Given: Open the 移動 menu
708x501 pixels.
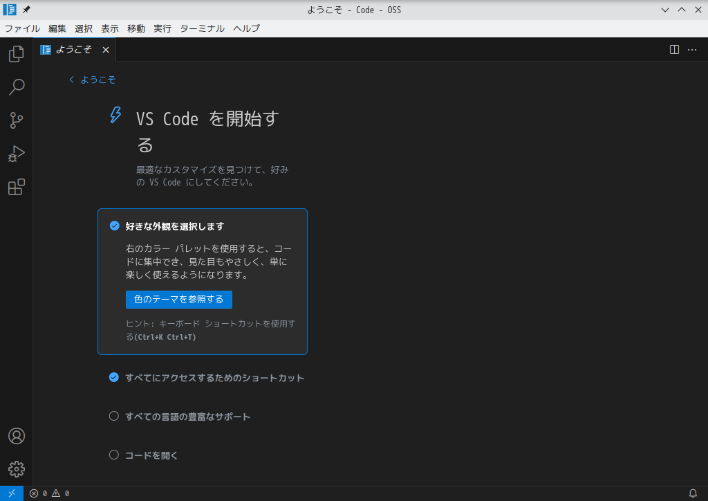Looking at the screenshot, I should point(136,28).
